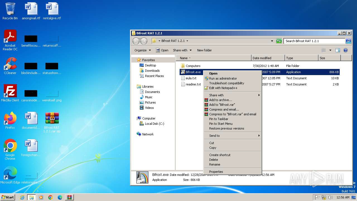Open Explorer Help question mark

click(x=346, y=50)
